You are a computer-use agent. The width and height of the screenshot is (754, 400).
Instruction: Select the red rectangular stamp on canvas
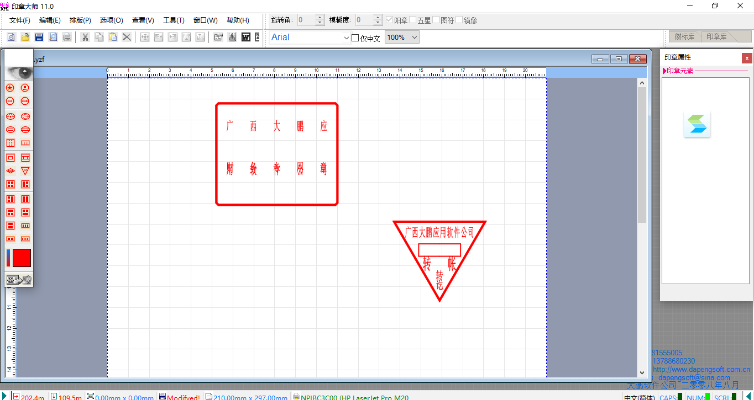(x=277, y=154)
